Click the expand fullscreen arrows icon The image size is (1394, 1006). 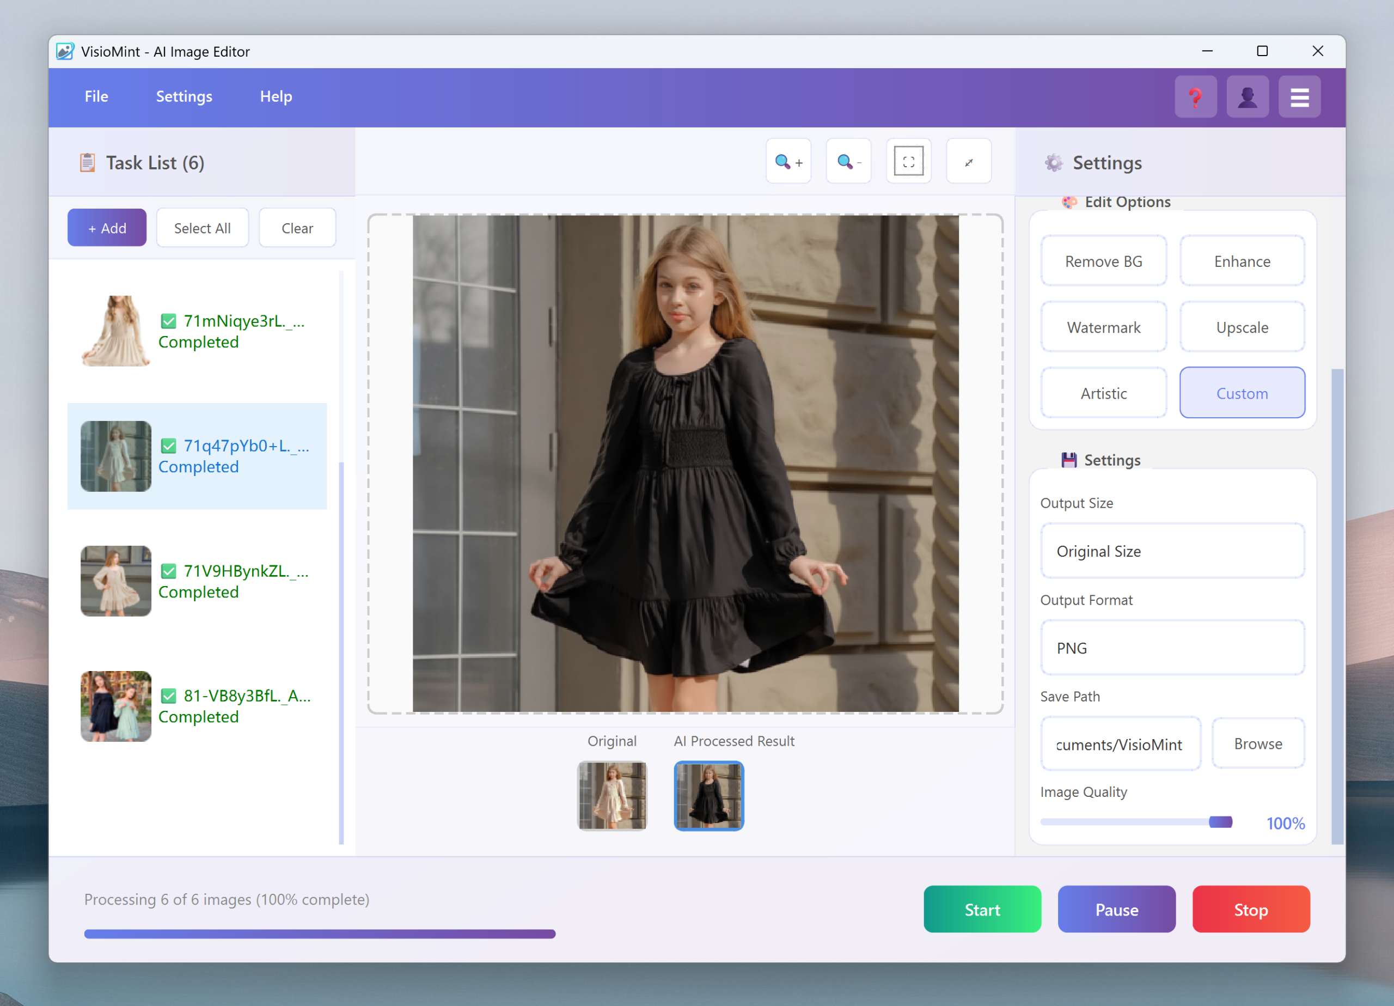(x=969, y=162)
